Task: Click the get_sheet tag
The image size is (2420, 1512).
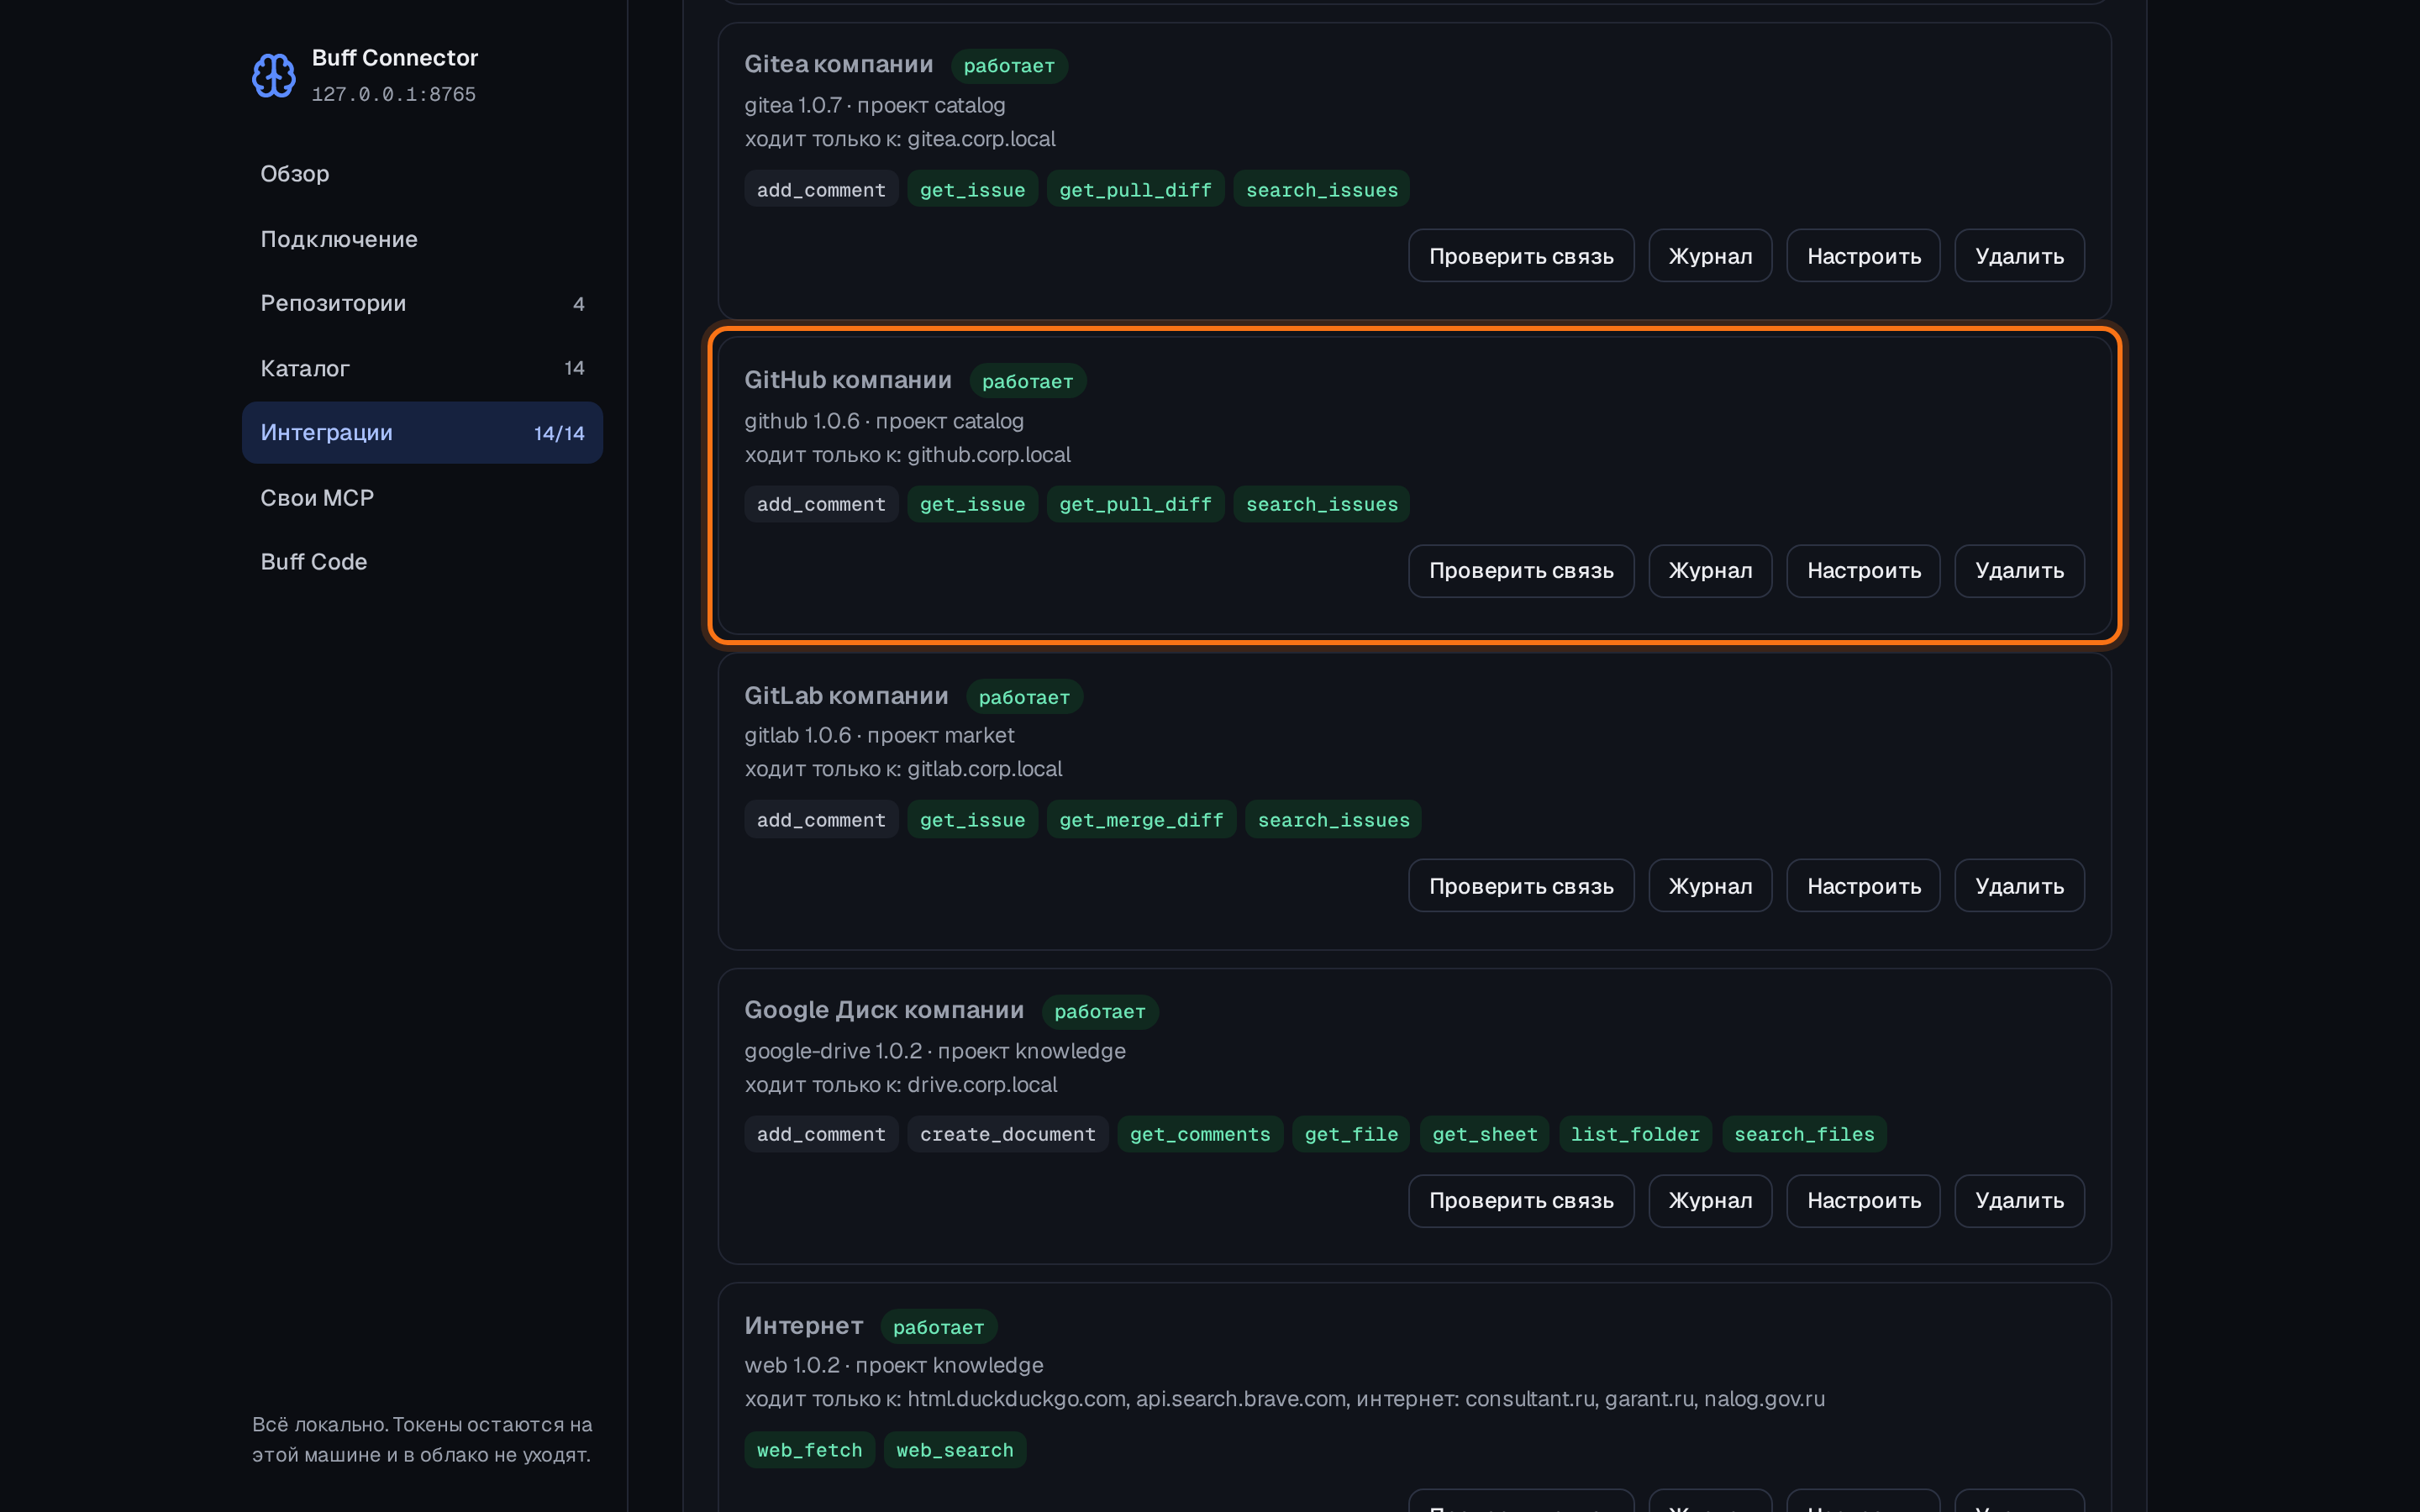Action: click(x=1484, y=1134)
